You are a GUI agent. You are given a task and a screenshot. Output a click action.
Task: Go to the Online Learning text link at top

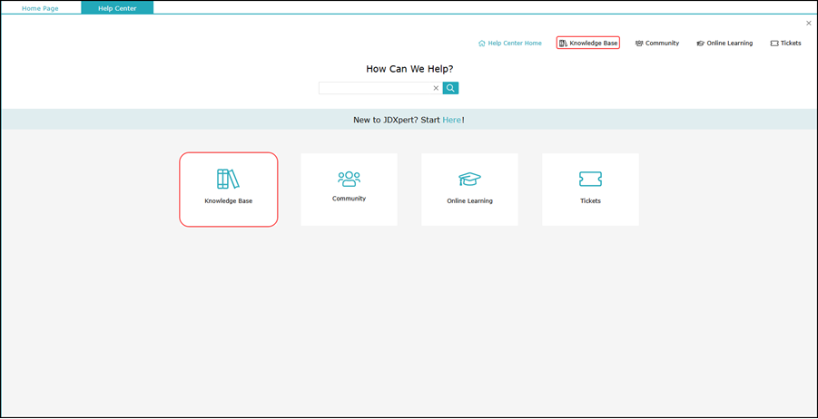[x=730, y=44]
